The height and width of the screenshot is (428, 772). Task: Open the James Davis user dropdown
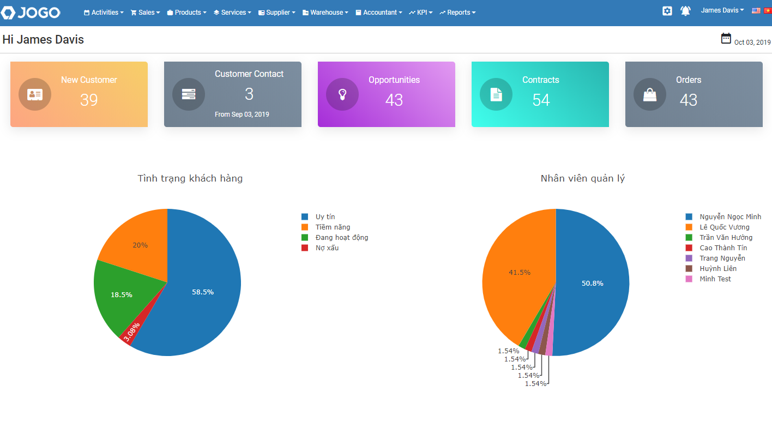[722, 10]
